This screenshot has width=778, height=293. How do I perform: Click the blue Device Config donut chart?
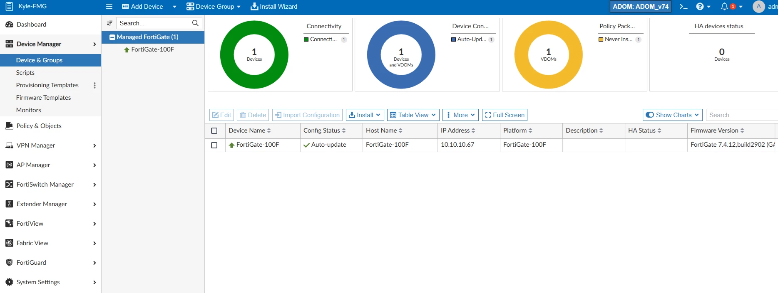401,54
